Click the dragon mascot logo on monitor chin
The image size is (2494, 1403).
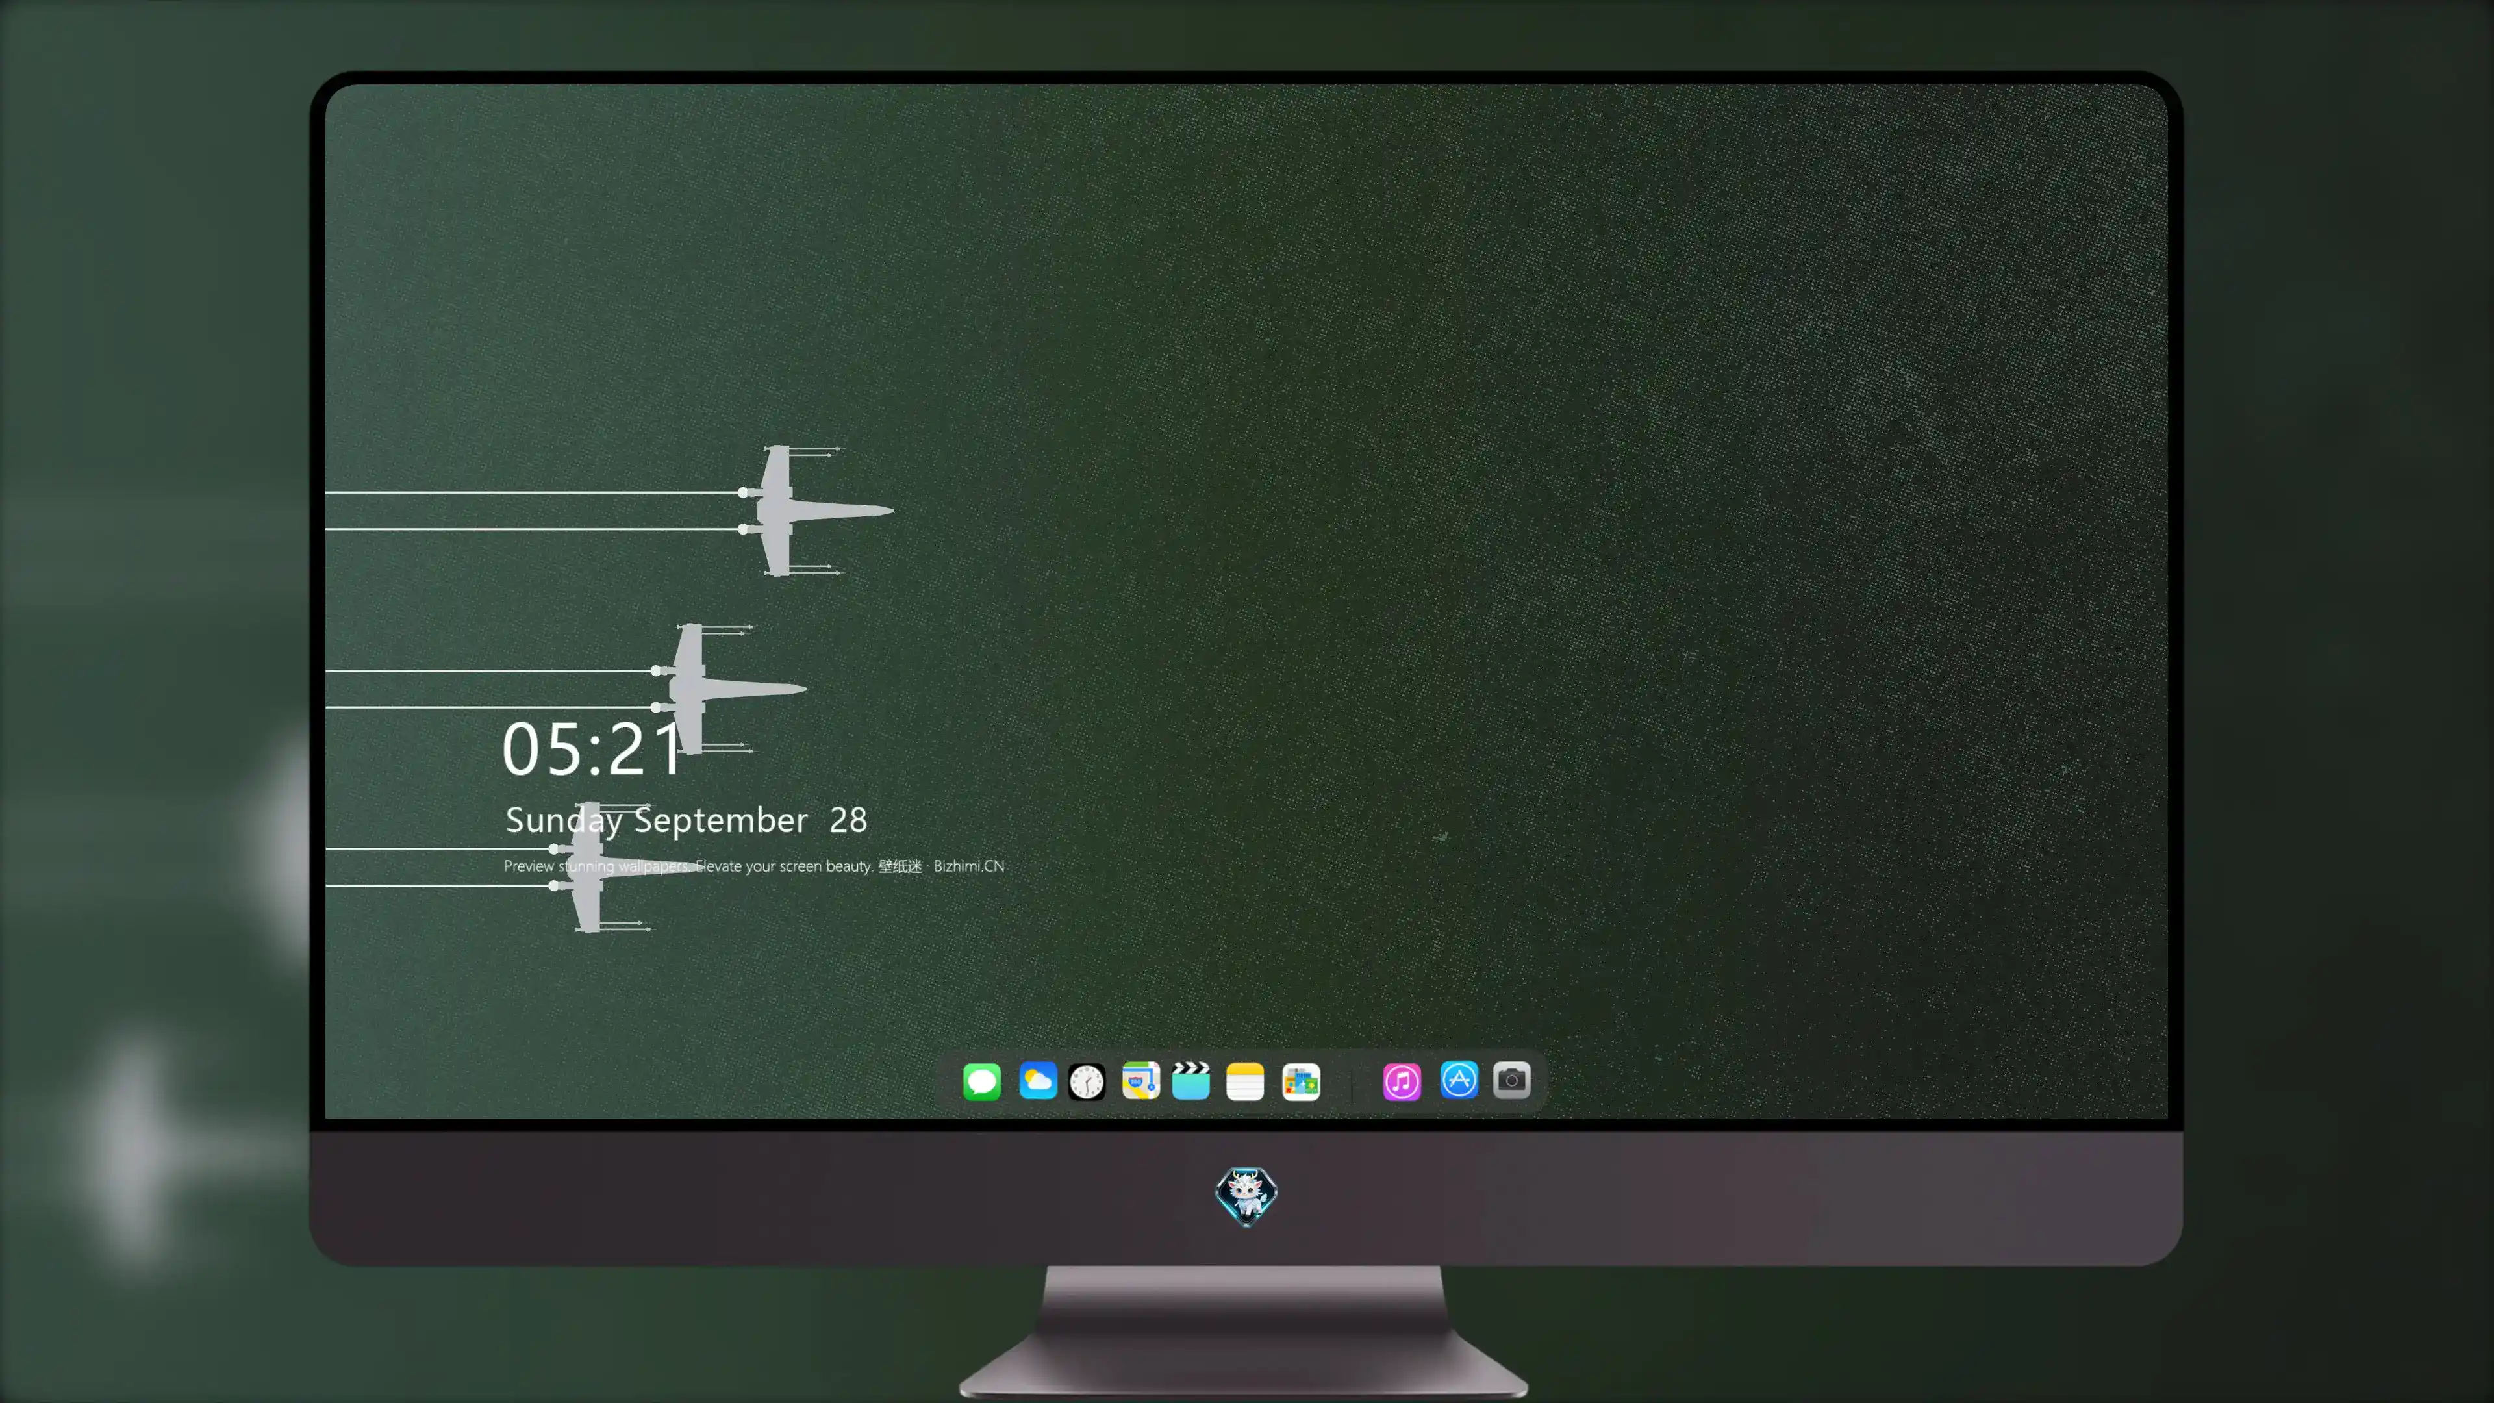[1246, 1196]
